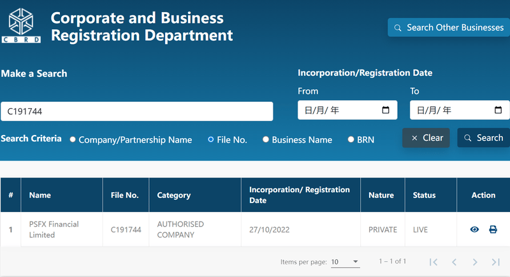Select Company/Partnership Name search criteria

coord(73,139)
